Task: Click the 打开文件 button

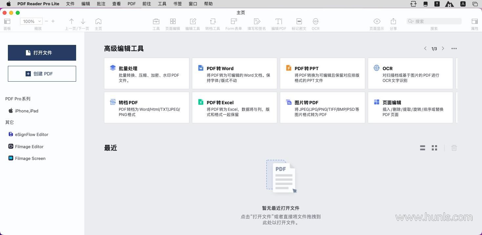Action: tap(42, 53)
